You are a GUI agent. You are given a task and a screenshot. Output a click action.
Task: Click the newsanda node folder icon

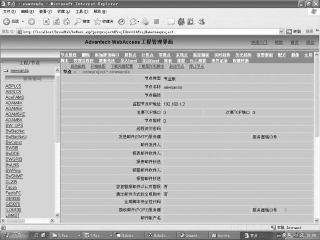pos(6,70)
